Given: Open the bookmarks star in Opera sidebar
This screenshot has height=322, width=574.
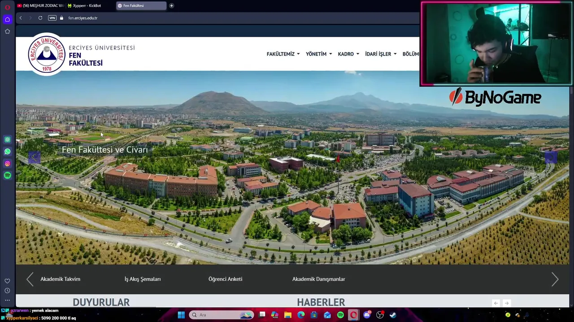Looking at the screenshot, I should coord(7,31).
